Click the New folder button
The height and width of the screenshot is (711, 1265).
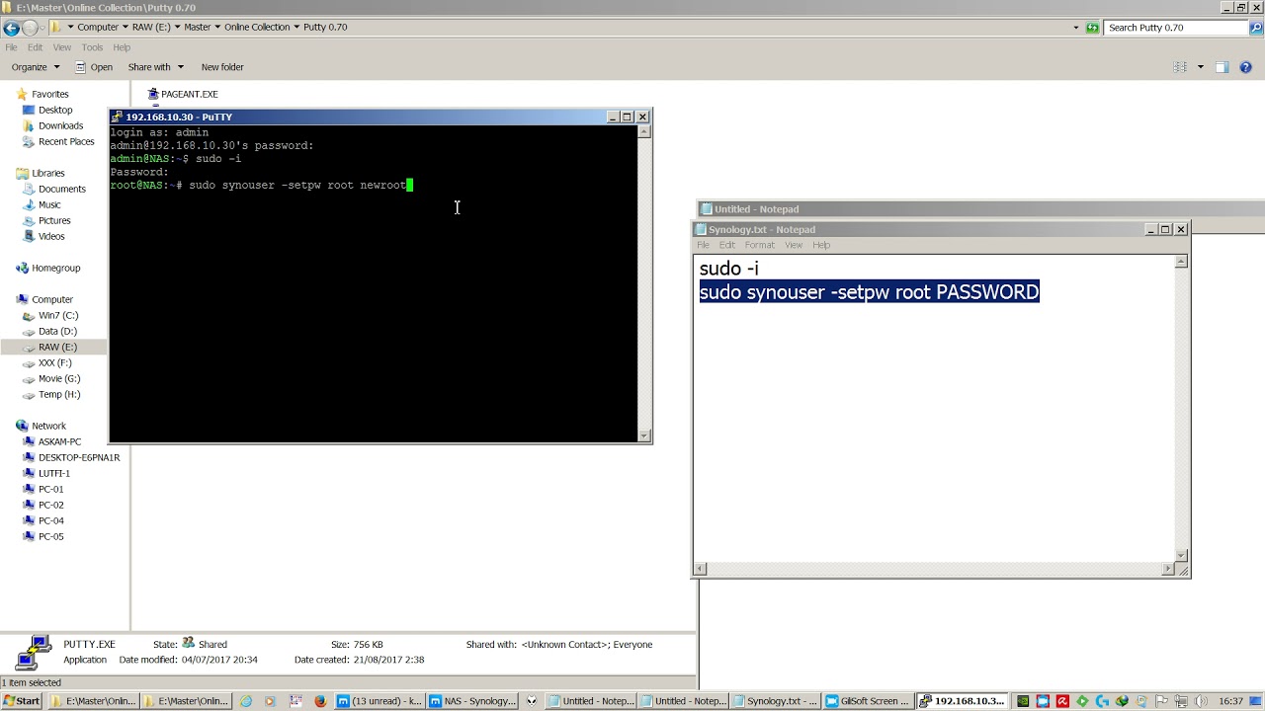[222, 67]
